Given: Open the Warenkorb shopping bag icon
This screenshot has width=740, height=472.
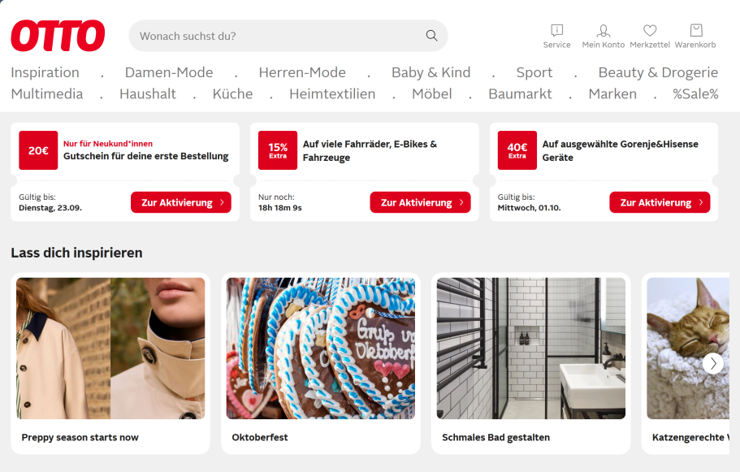Looking at the screenshot, I should [695, 31].
